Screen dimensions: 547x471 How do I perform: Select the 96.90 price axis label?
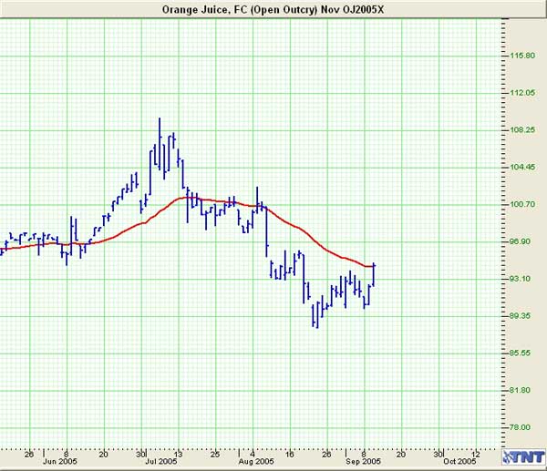[522, 241]
